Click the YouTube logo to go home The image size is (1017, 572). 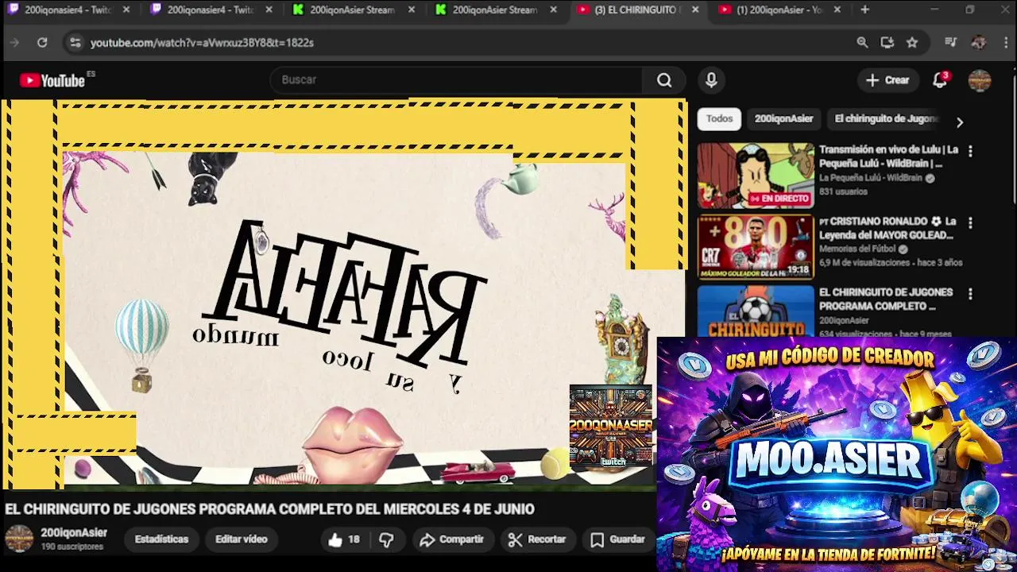click(52, 80)
